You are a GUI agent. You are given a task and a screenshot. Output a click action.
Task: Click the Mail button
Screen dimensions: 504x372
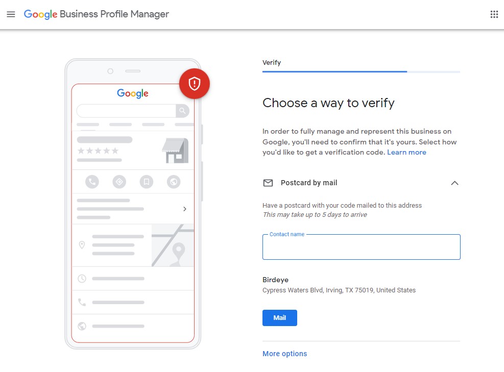(280, 318)
